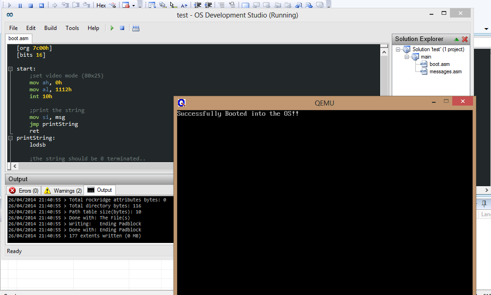Open the Edit menu
Screen dimensions: 491x295
pos(31,28)
